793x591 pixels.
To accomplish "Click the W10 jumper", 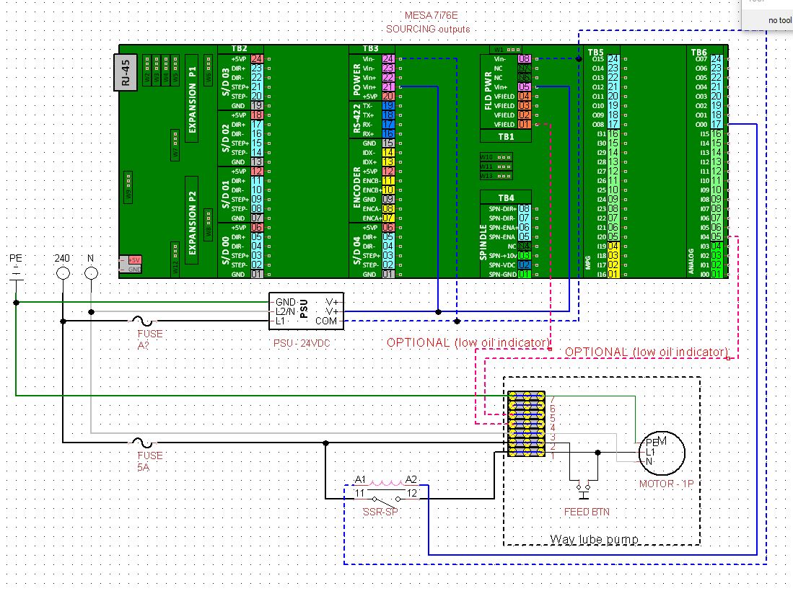I will (496, 157).
